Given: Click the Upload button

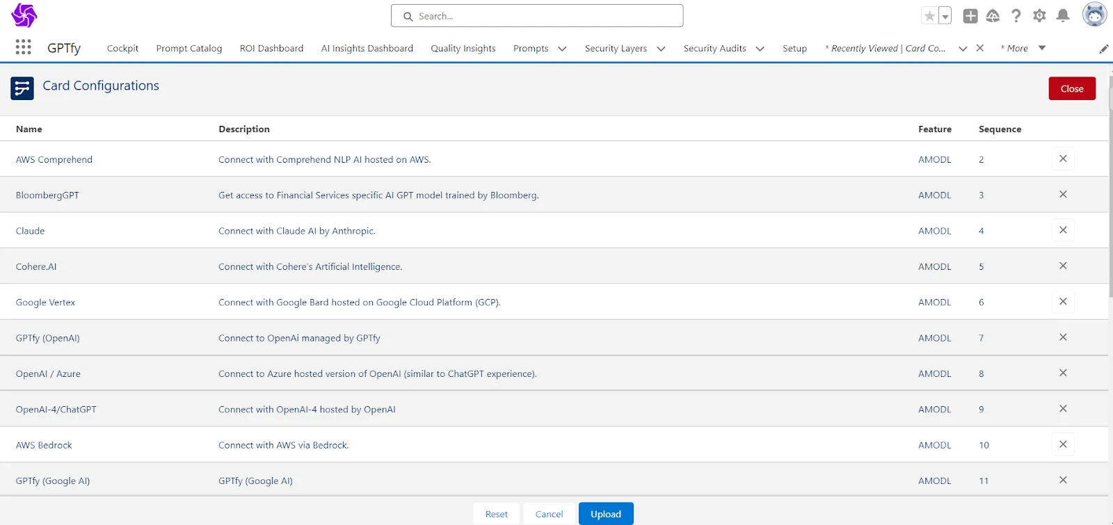Looking at the screenshot, I should (x=606, y=514).
